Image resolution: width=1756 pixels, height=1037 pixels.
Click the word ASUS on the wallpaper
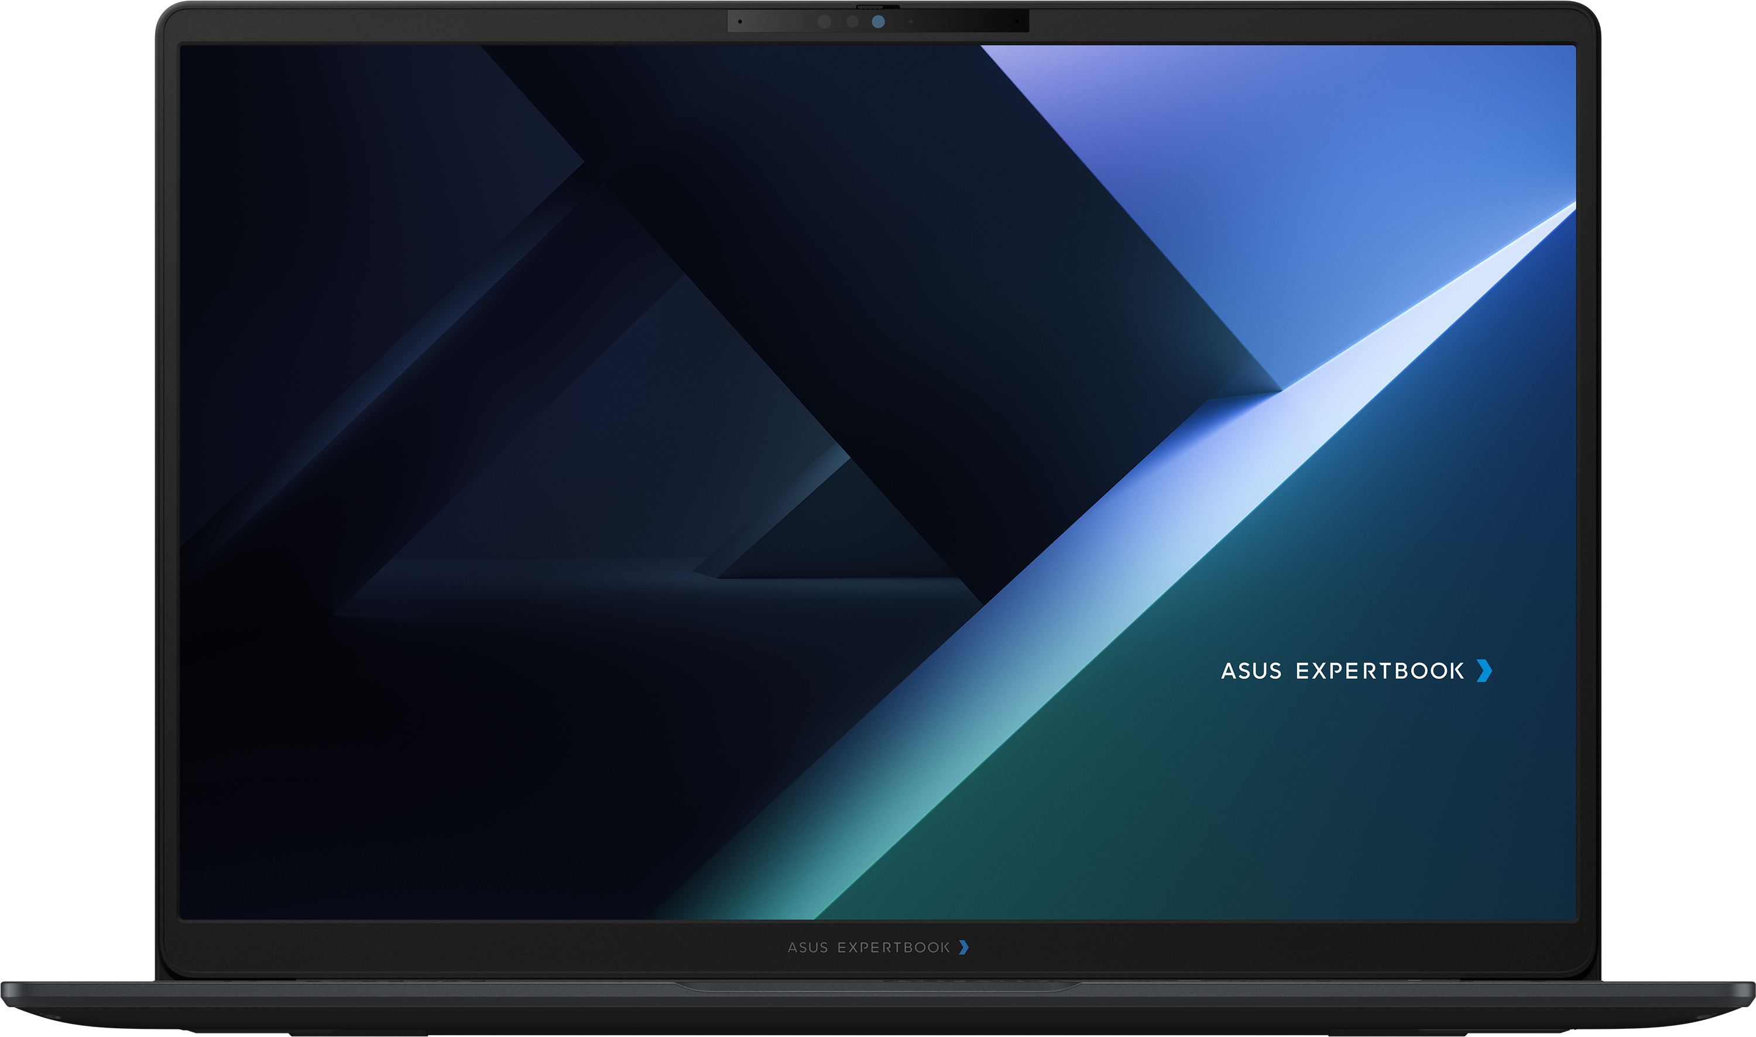point(1251,672)
